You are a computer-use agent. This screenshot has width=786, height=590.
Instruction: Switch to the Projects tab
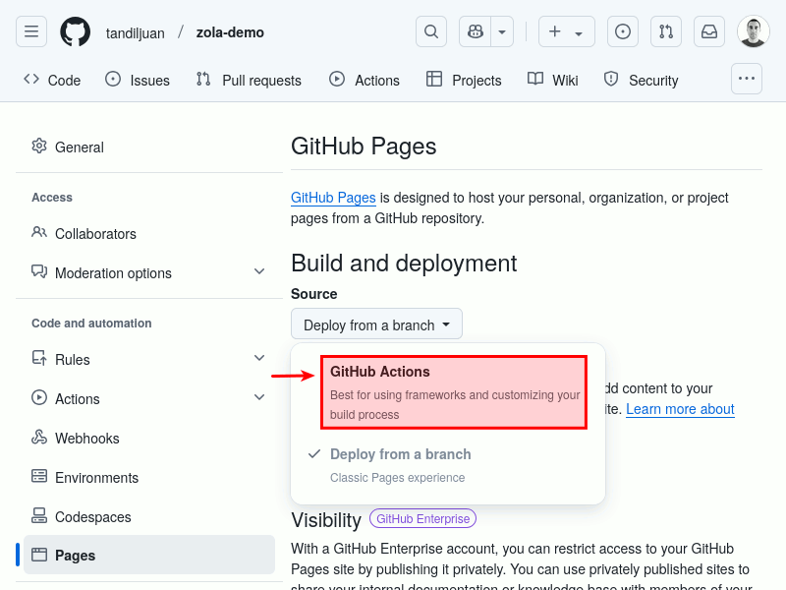[464, 81]
